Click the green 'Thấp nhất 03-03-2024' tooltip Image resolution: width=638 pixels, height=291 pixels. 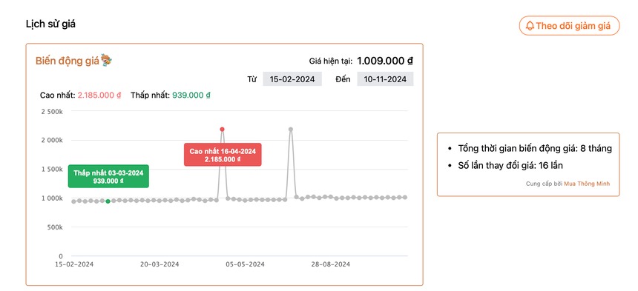point(108,176)
